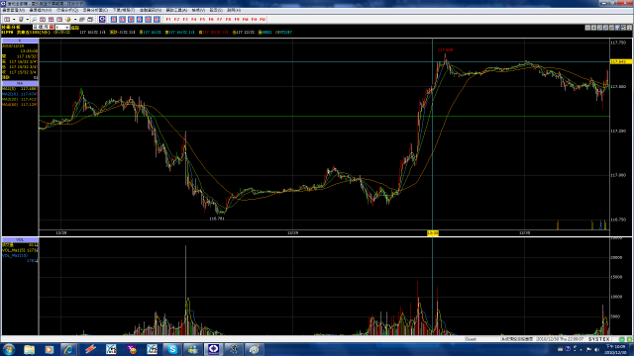The height and width of the screenshot is (356, 634).
Task: Click the first chart-view icon at top right
Action: [587, 28]
